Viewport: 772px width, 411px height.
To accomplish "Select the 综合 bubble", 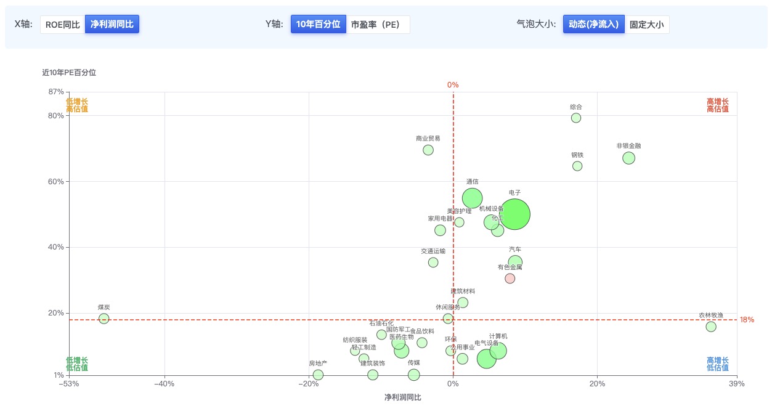I will [576, 118].
